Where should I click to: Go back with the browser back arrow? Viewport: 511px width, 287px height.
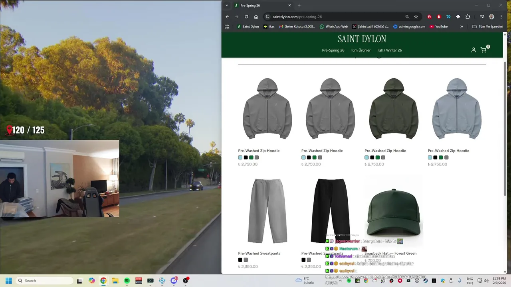tap(227, 17)
